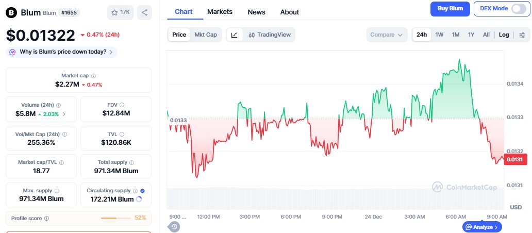Show Market cap/TVL info icon

(x=61, y=162)
